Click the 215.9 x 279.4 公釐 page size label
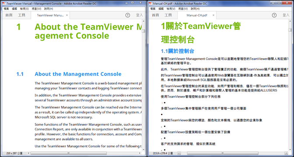The height and width of the screenshot is (157, 294). [163, 153]
